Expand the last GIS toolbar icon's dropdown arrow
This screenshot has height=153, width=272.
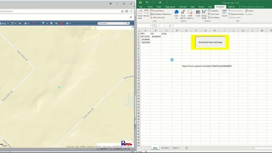click(x=70, y=23)
